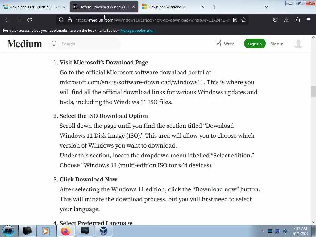Close the How to Download Windows 11 tab
Viewport: 316px width, 237px height.
(x=133, y=7)
